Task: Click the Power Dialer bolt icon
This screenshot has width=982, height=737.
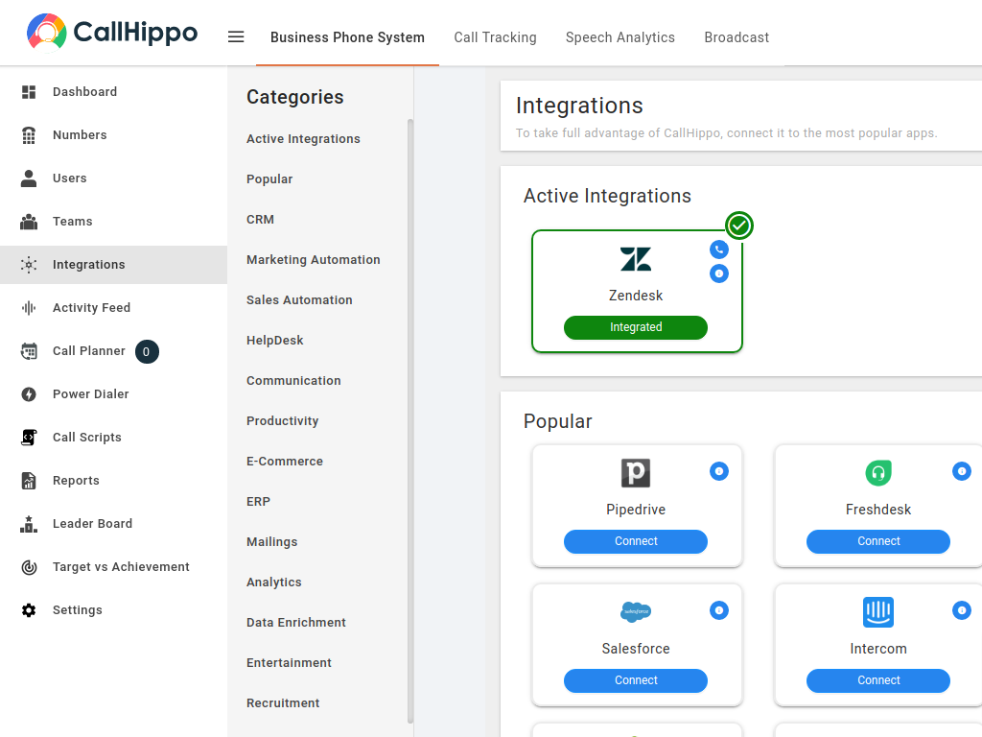Action: (x=29, y=394)
